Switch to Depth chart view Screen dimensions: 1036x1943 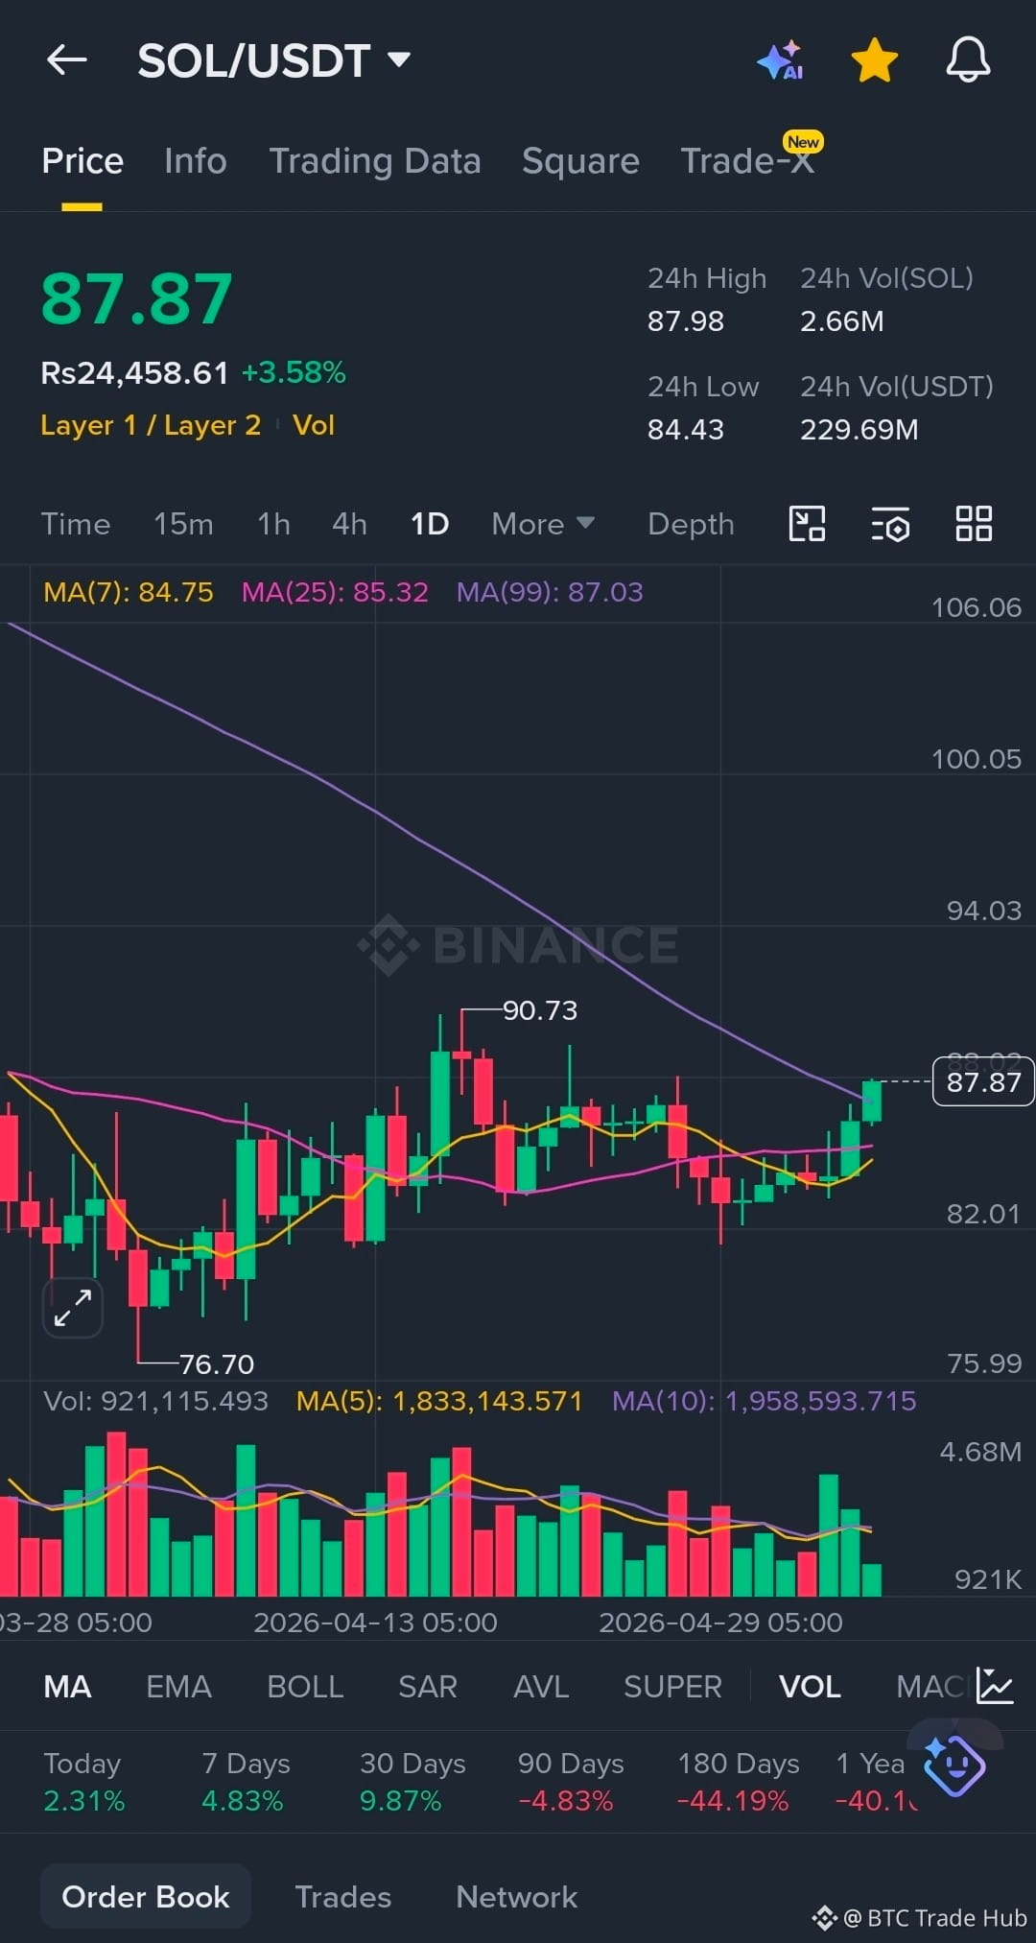click(691, 524)
